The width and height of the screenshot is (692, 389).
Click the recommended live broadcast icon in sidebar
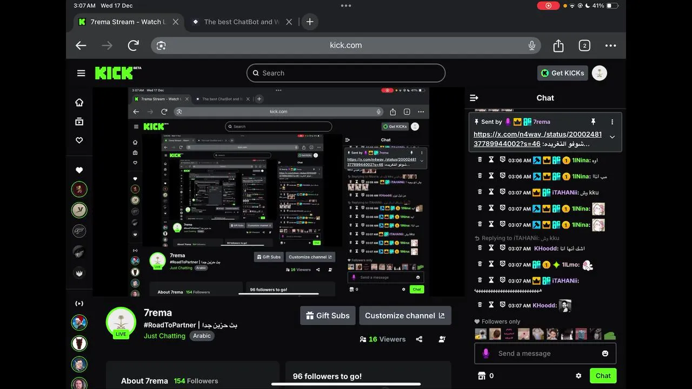coord(79,304)
